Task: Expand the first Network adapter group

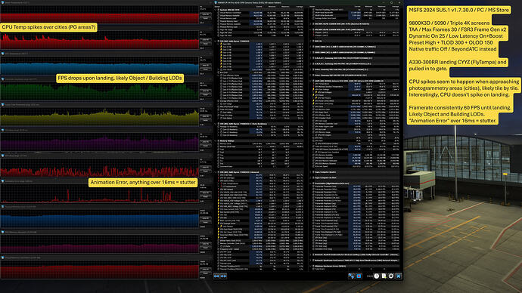Action: click(311, 254)
